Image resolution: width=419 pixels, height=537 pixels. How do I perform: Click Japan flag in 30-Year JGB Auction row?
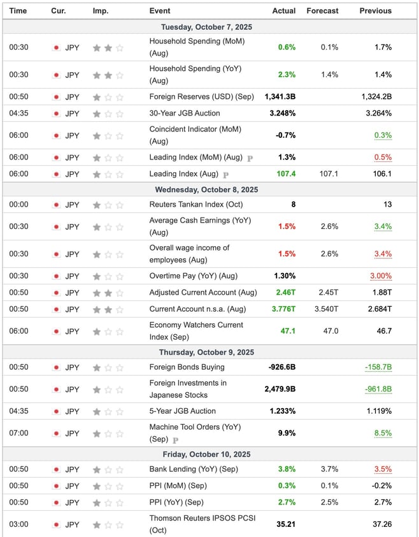coord(56,114)
